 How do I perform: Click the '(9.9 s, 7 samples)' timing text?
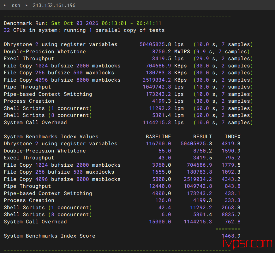tap(222, 52)
